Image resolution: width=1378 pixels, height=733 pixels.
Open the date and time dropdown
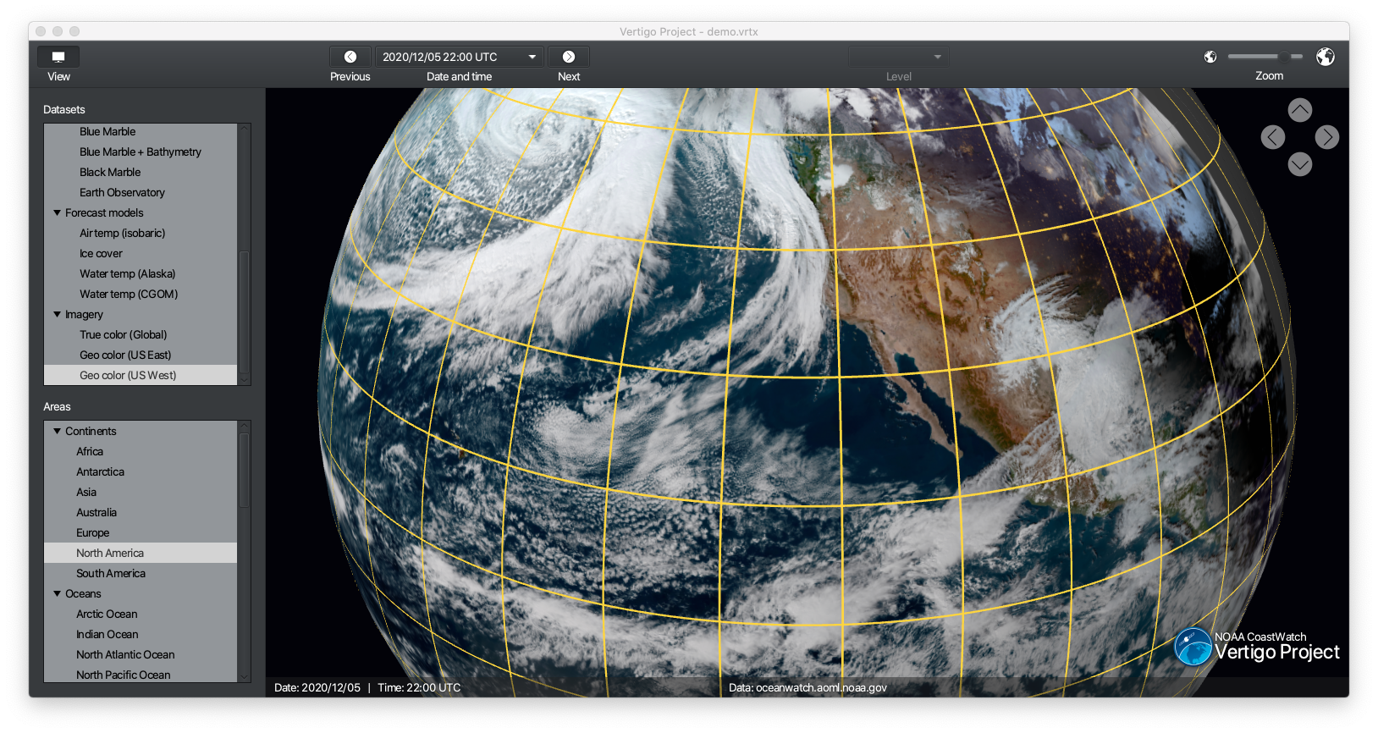click(x=532, y=57)
